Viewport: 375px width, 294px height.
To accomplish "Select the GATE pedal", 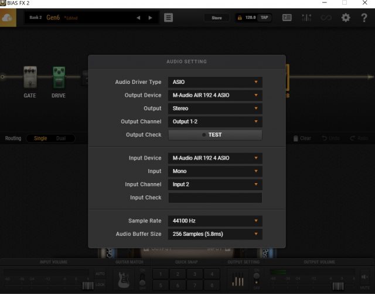I will (x=30, y=77).
